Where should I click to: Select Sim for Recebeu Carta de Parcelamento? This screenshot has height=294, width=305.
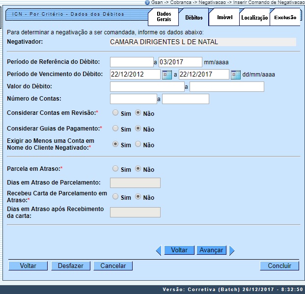pos(115,197)
